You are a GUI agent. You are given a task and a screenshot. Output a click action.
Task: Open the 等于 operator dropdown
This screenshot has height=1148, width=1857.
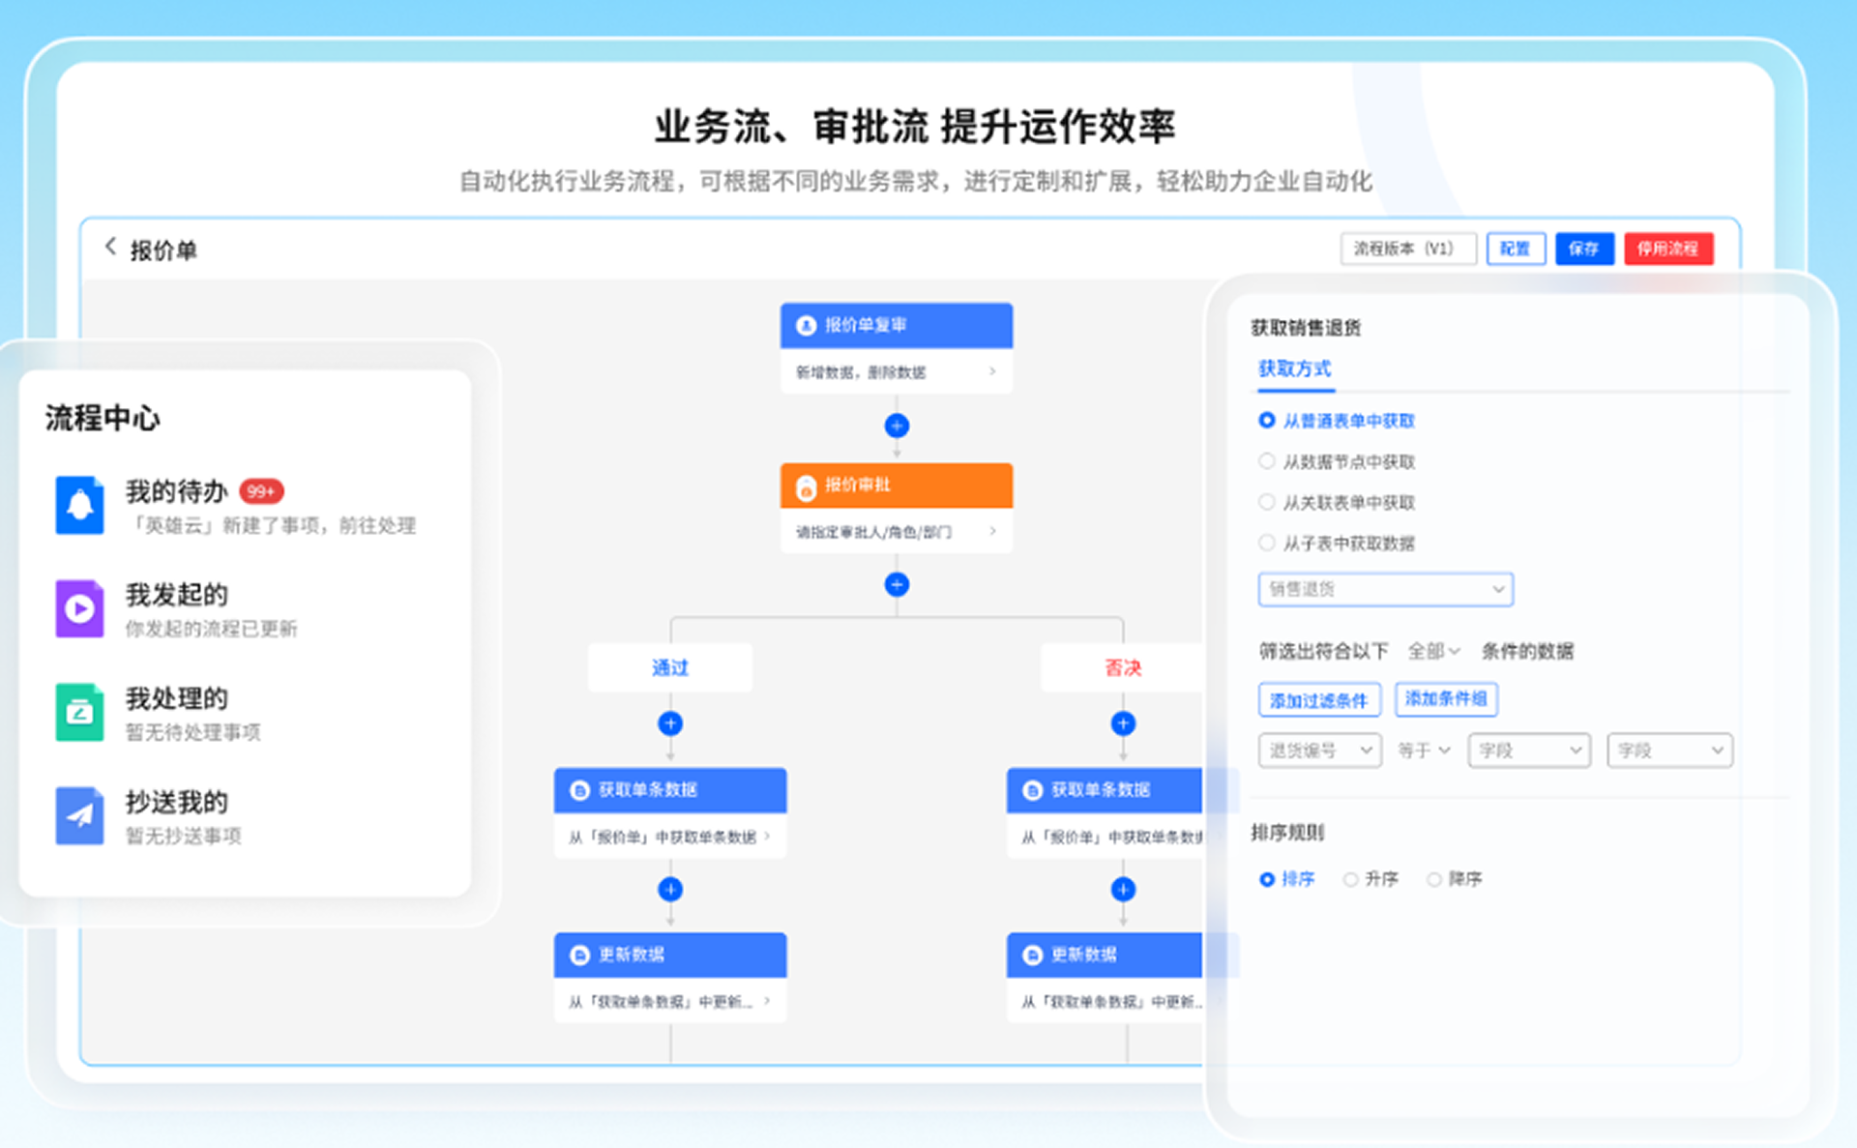click(1424, 750)
